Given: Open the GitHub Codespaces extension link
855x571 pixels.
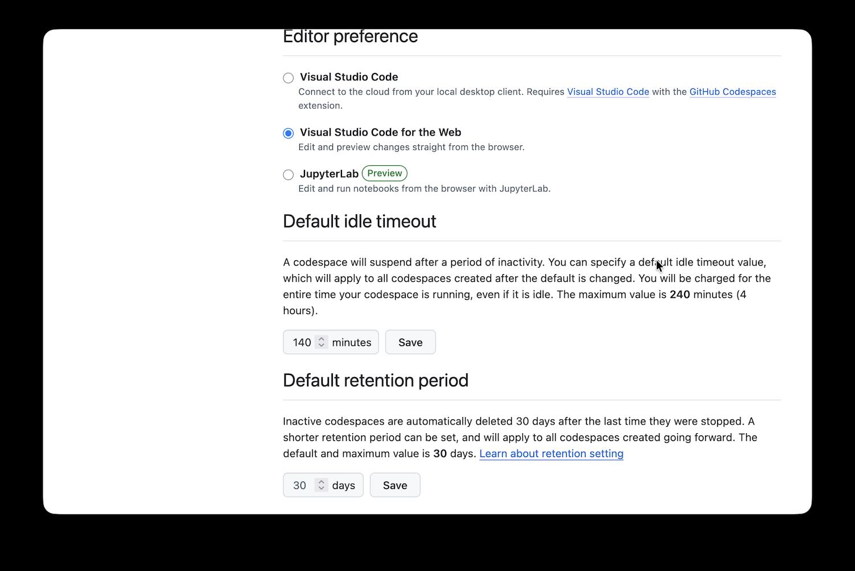Looking at the screenshot, I should tap(732, 92).
